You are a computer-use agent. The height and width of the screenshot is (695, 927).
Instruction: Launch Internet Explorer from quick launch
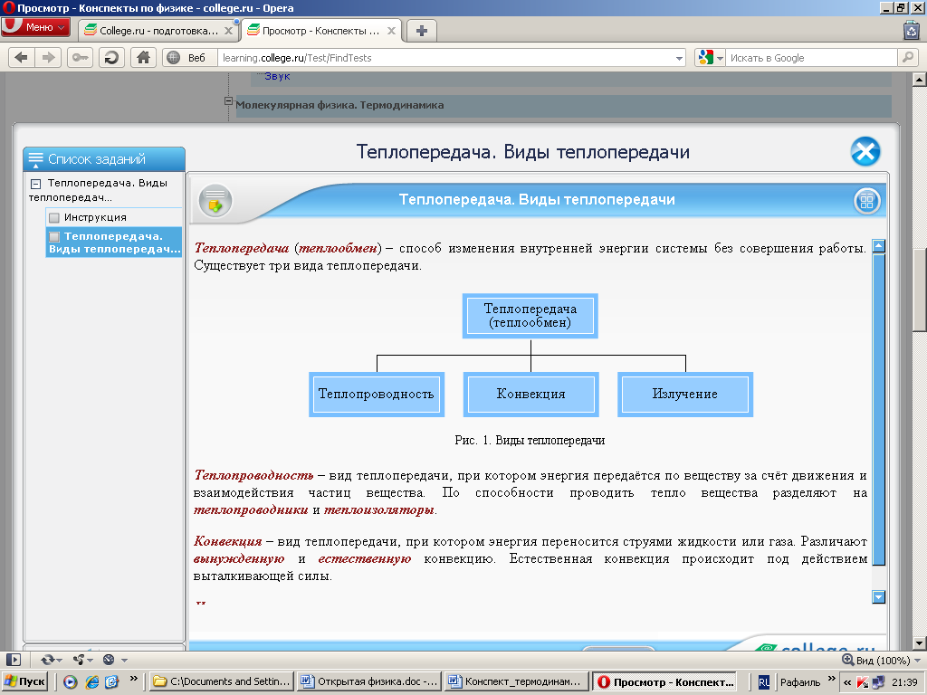(x=91, y=682)
